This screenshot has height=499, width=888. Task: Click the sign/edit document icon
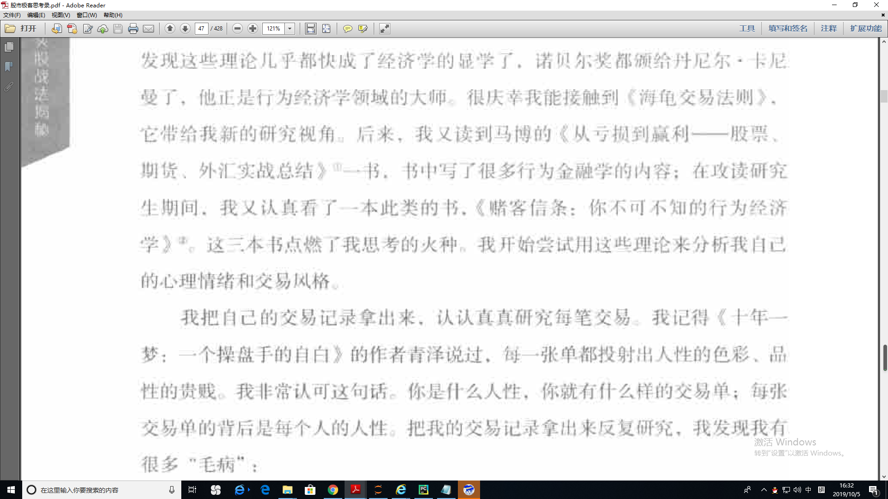87,29
